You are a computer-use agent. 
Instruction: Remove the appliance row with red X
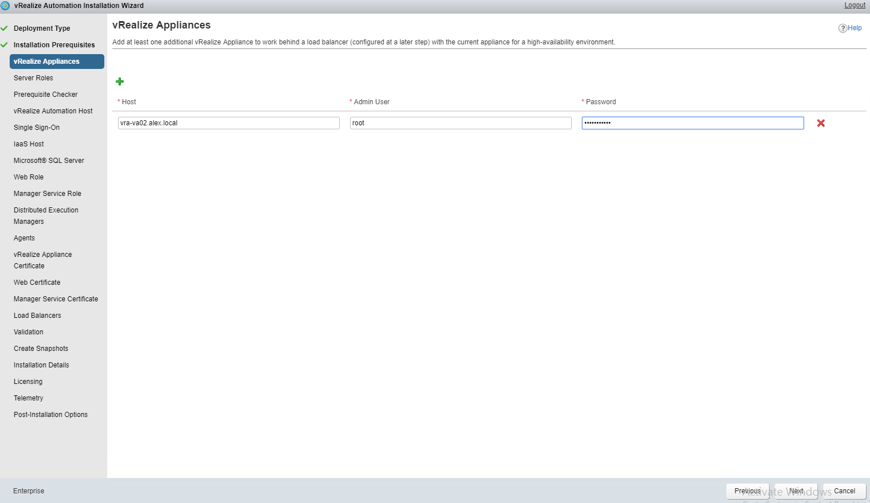(821, 123)
